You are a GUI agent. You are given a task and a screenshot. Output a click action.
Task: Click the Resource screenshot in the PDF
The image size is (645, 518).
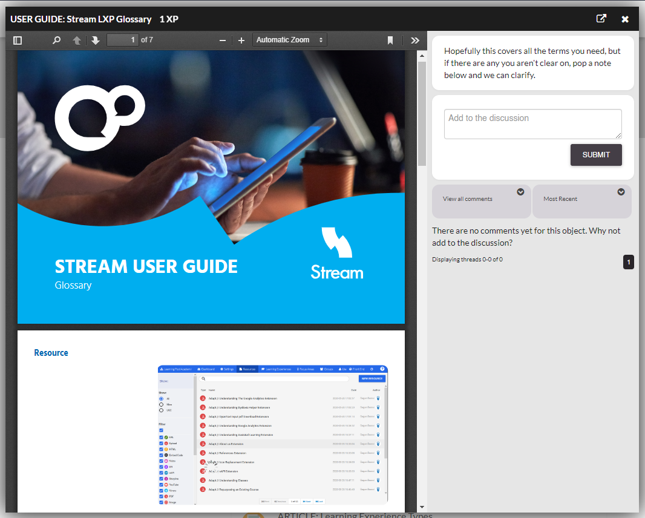tap(272, 434)
